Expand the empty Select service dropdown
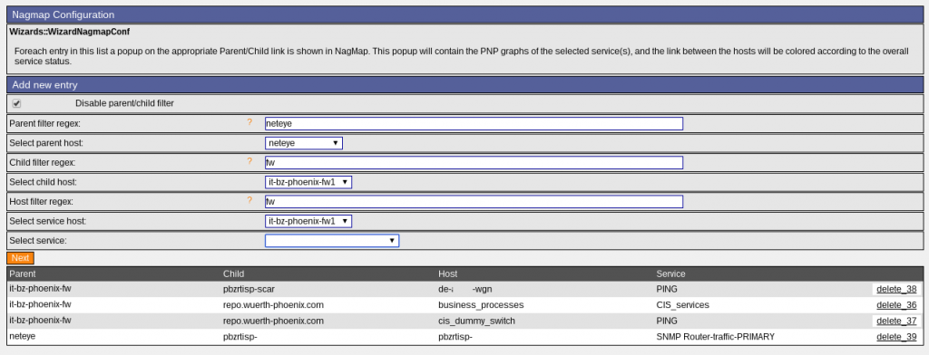This screenshot has width=929, height=355. pos(332,241)
